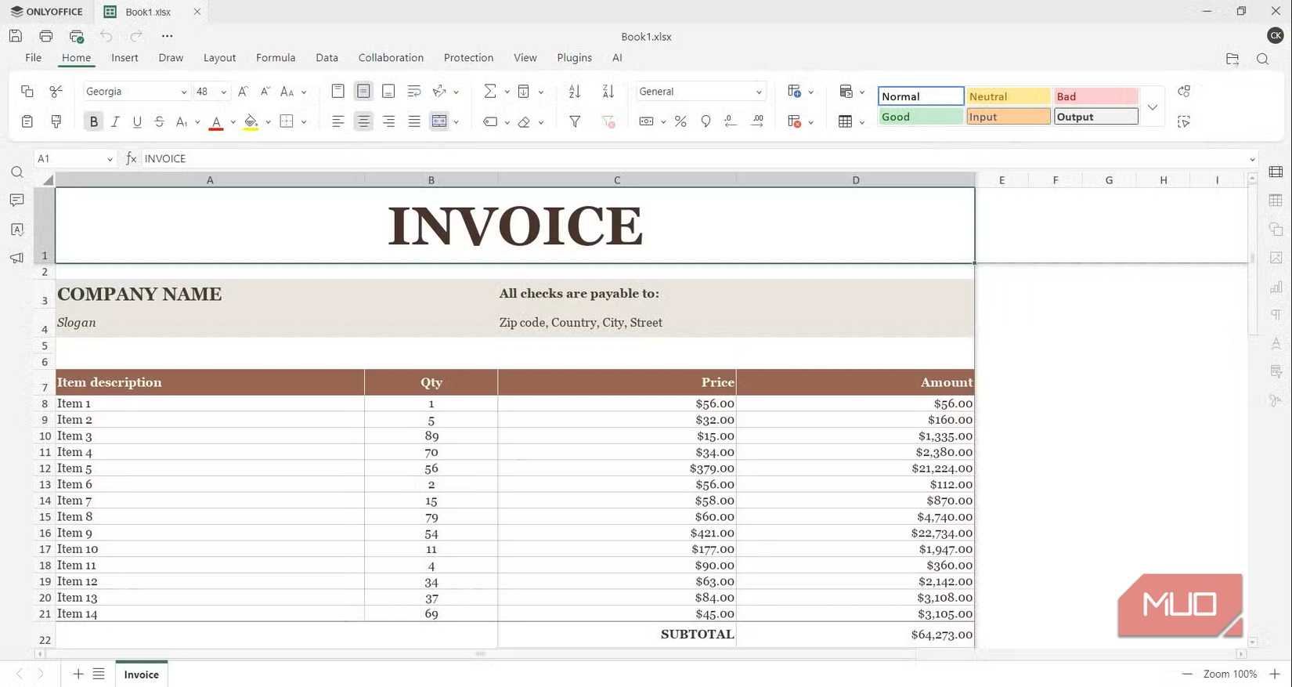Image resolution: width=1292 pixels, height=687 pixels.
Task: Apply percent style to the cell
Action: tap(680, 121)
